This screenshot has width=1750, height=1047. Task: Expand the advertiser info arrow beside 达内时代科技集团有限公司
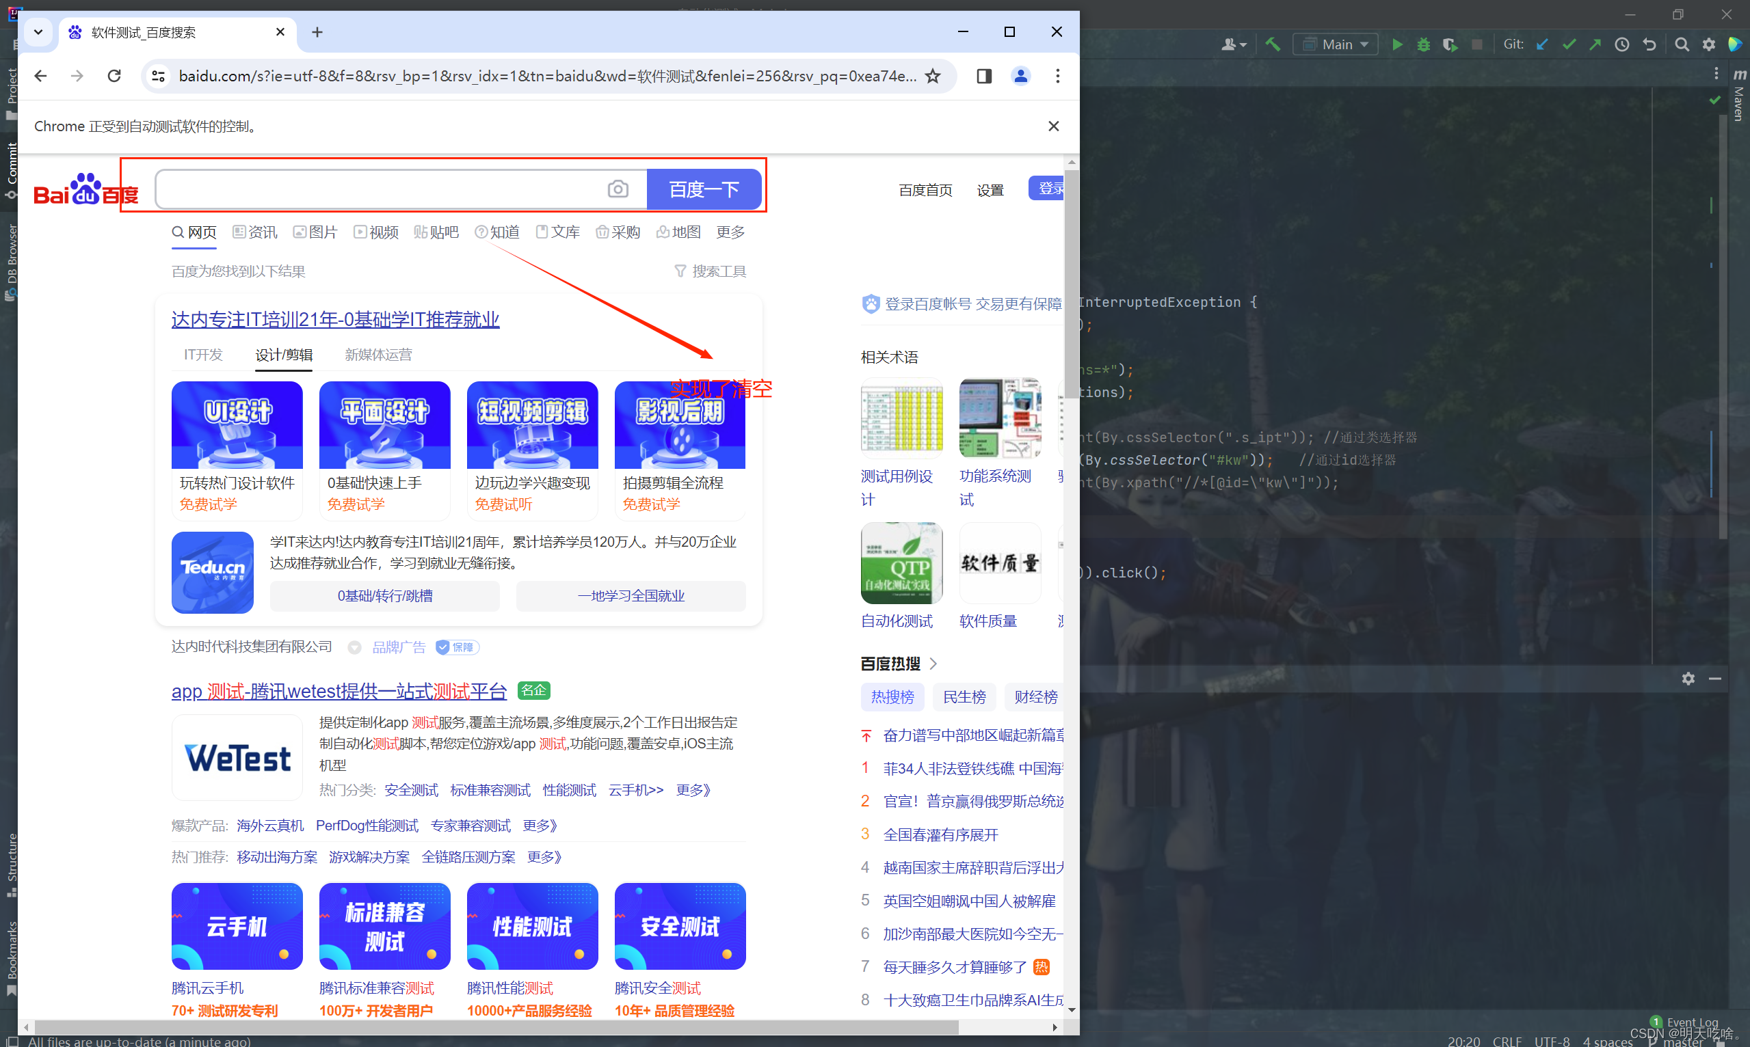(x=354, y=647)
